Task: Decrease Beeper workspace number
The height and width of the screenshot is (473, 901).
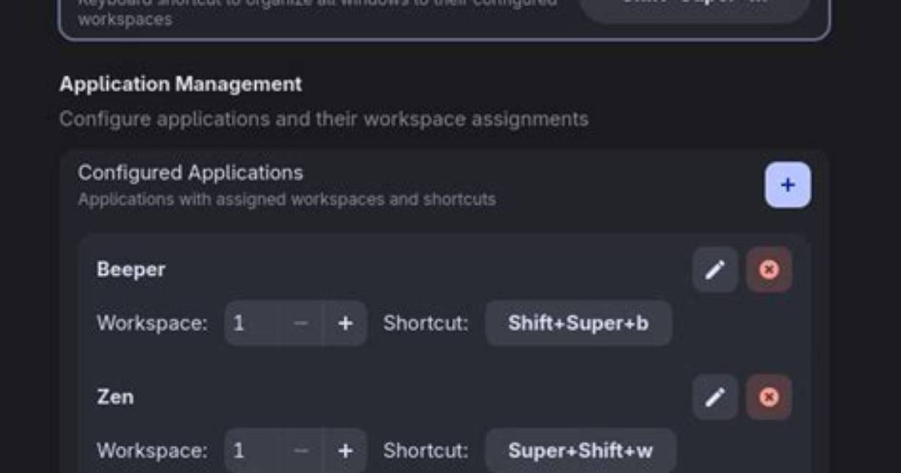Action: coord(301,323)
